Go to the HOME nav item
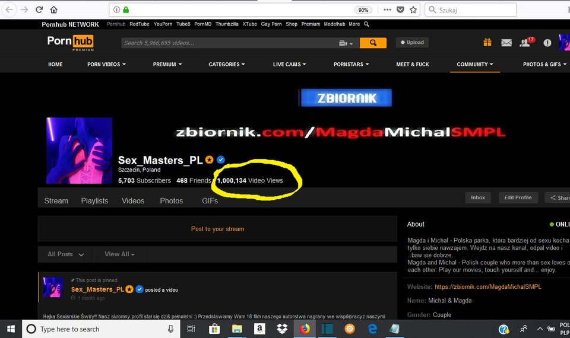The width and height of the screenshot is (570, 338). pos(55,64)
